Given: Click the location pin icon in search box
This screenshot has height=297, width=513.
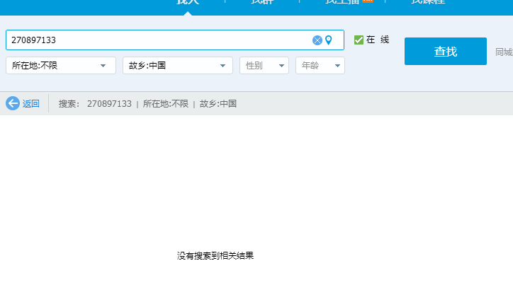Looking at the screenshot, I should click(x=329, y=40).
